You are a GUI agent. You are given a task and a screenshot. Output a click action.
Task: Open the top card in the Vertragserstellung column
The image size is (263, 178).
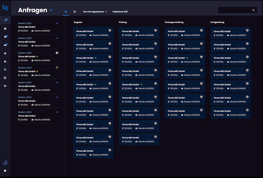pyautogui.click(x=185, y=33)
